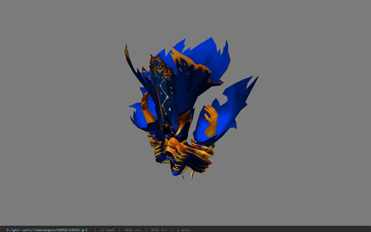Click the '4686 vtx' status entry
Image resolution: width=371 pixels, height=232 pixels.
[133, 230]
